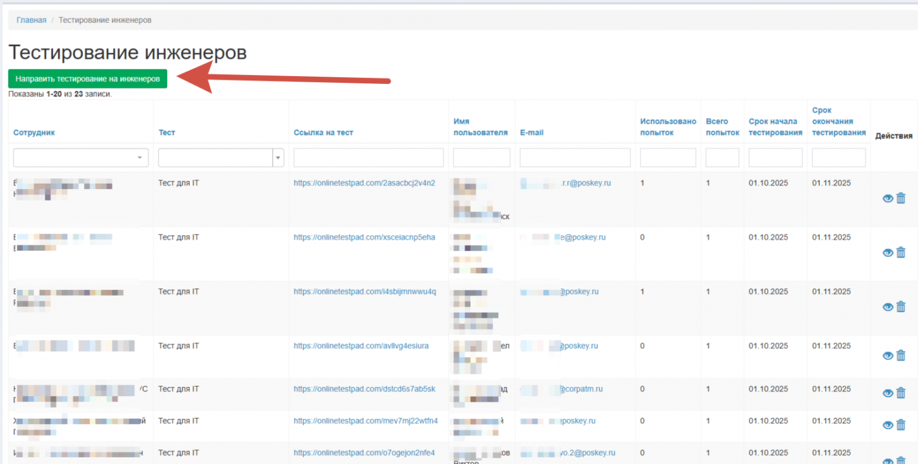
Task: Open test link onlinetestpad.com/o7ogejon2nfe4
Action: pyautogui.click(x=364, y=453)
